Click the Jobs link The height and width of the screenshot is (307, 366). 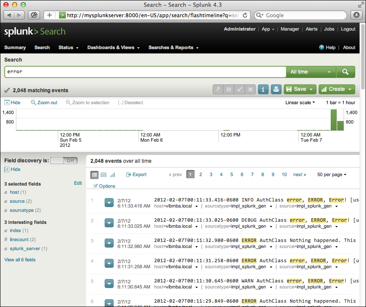pos(329,29)
